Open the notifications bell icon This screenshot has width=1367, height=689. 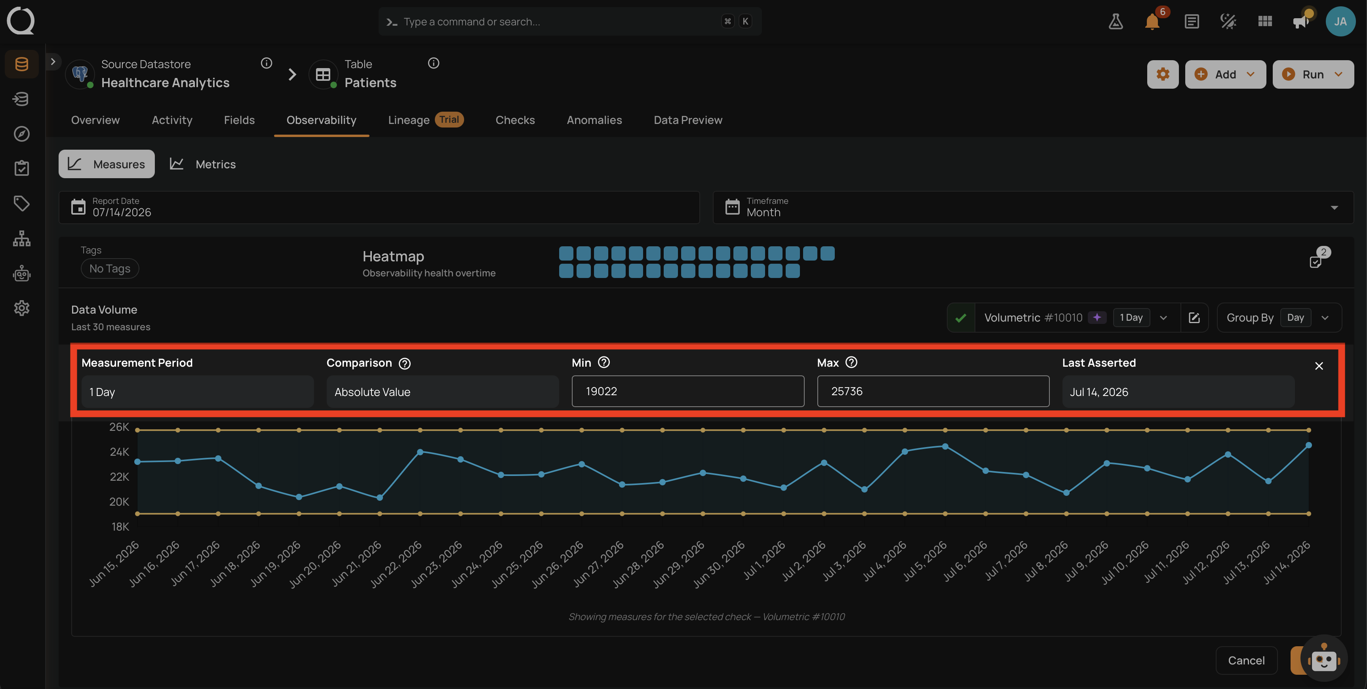[x=1152, y=22]
